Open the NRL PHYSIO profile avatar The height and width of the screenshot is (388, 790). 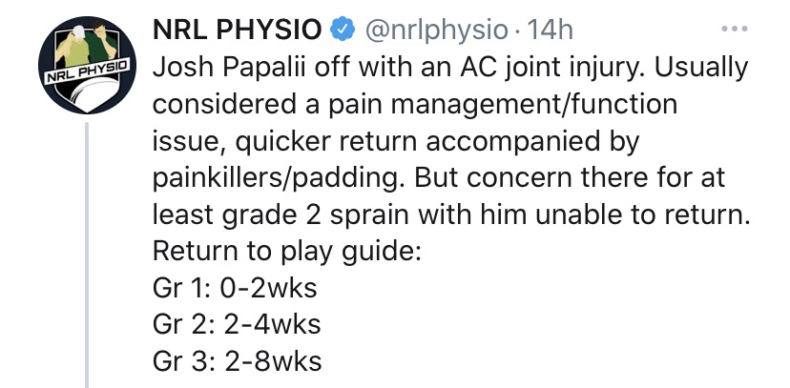(88, 66)
